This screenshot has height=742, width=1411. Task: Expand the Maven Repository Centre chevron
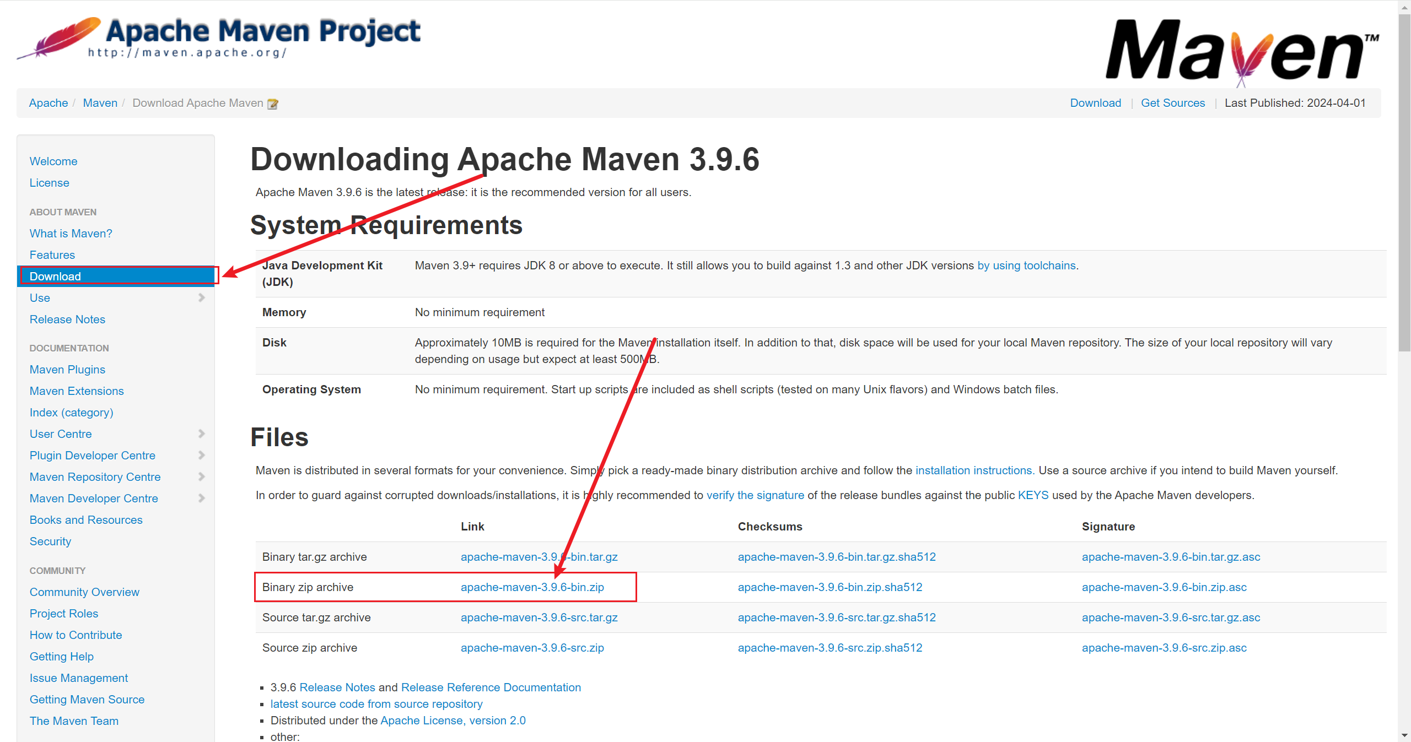(201, 477)
